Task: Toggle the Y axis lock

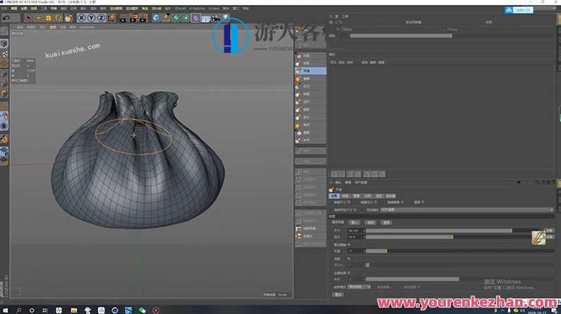Action: (92, 17)
